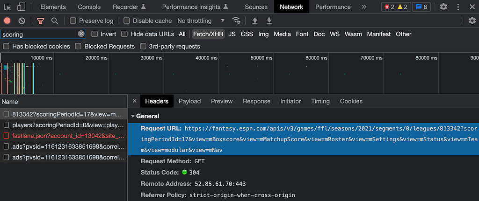Check the Invert filter option

coord(94,34)
